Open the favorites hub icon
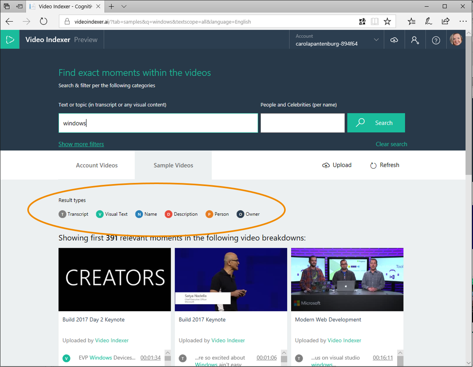Image resolution: width=473 pixels, height=367 pixels. click(x=411, y=21)
